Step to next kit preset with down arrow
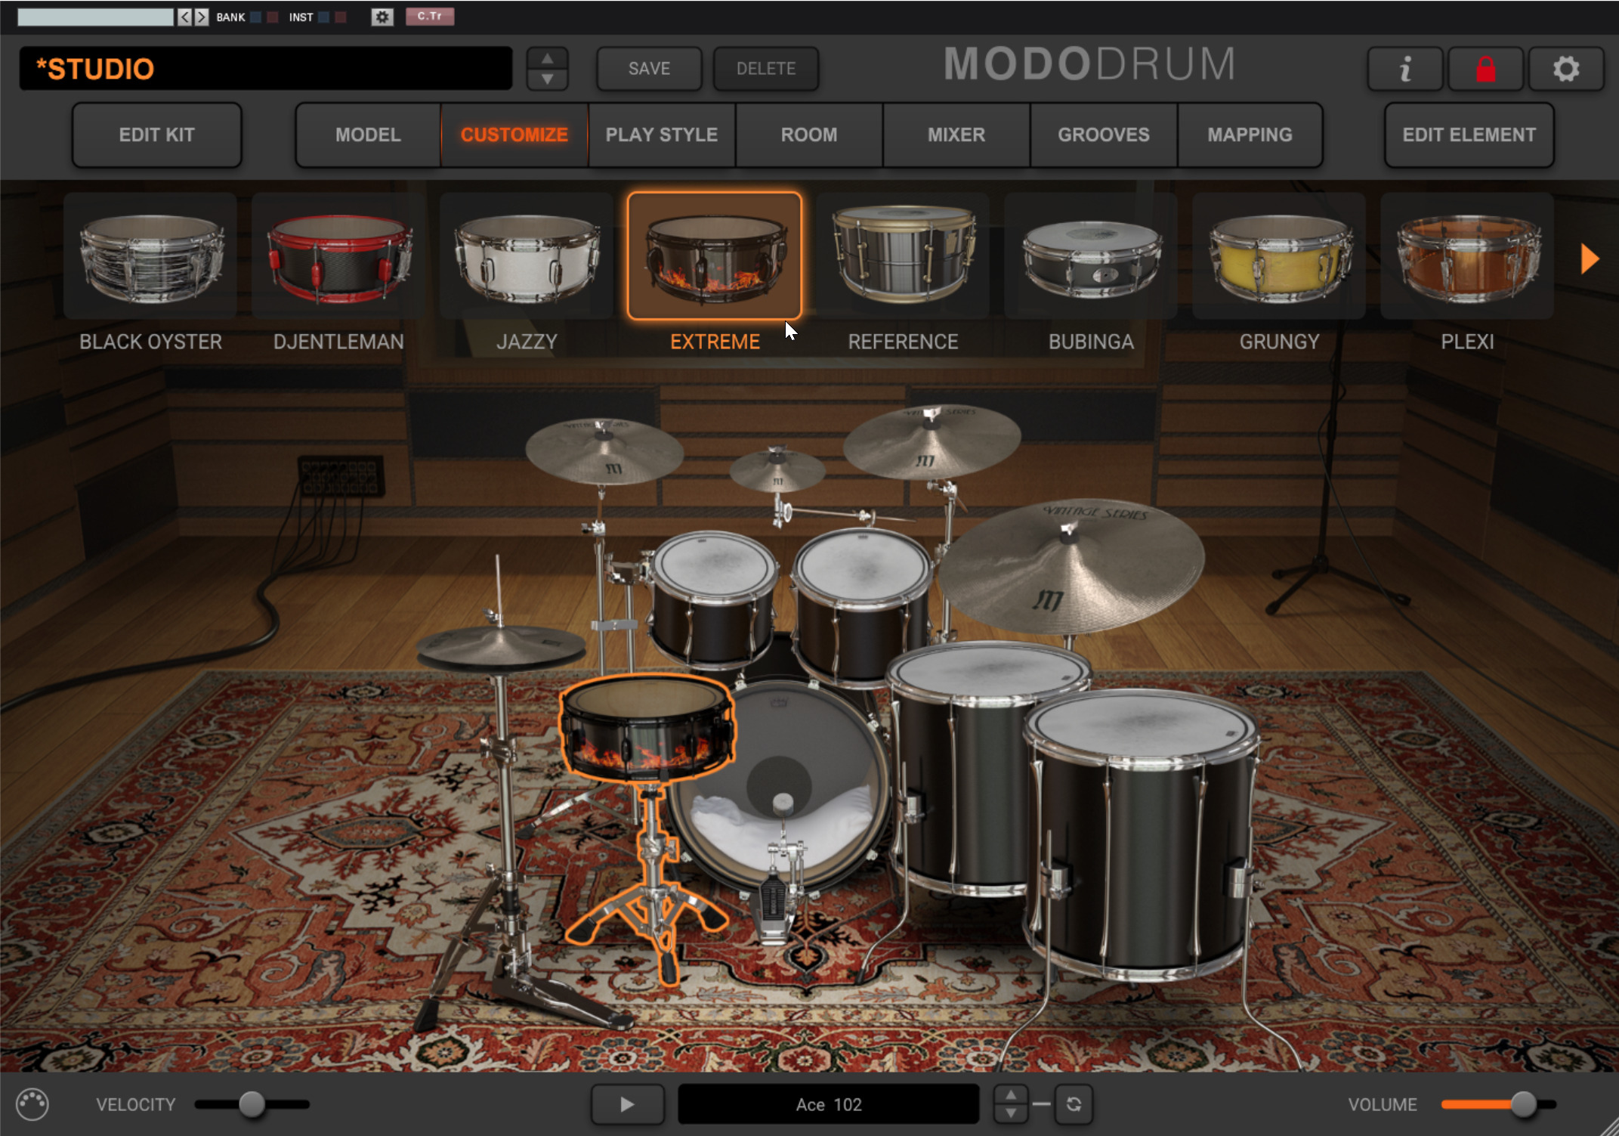This screenshot has height=1136, width=1619. point(547,79)
